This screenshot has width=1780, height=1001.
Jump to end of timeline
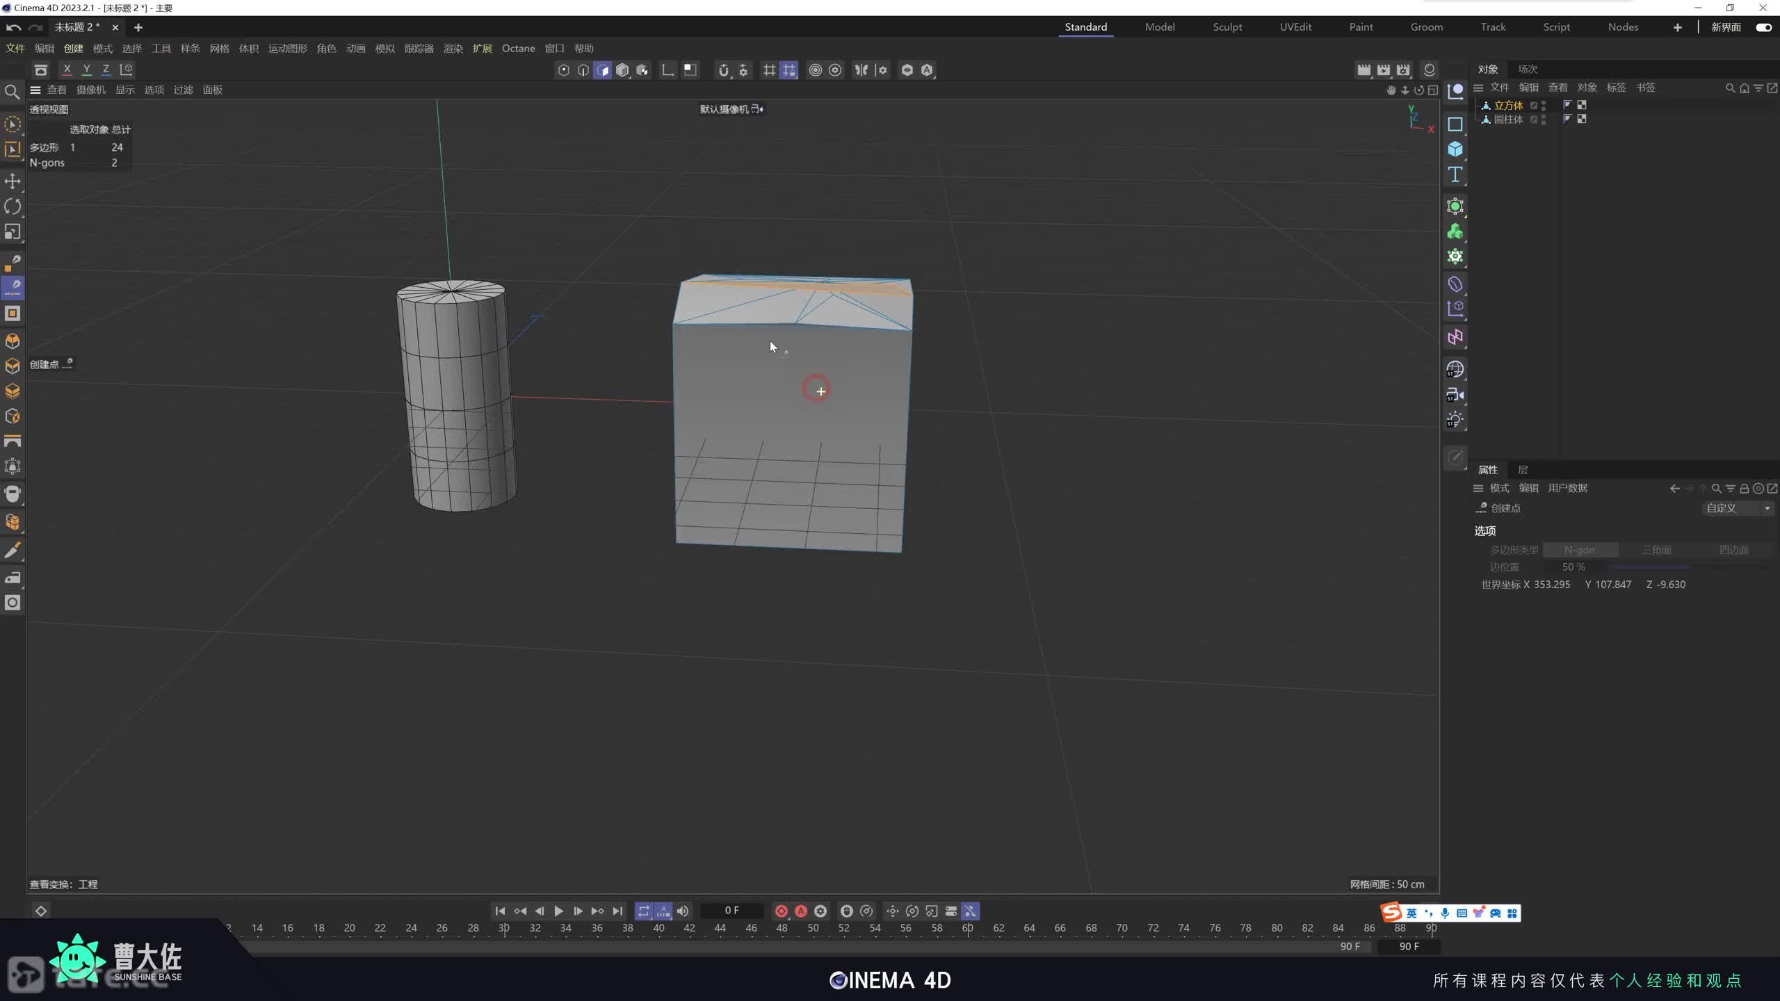pos(617,911)
